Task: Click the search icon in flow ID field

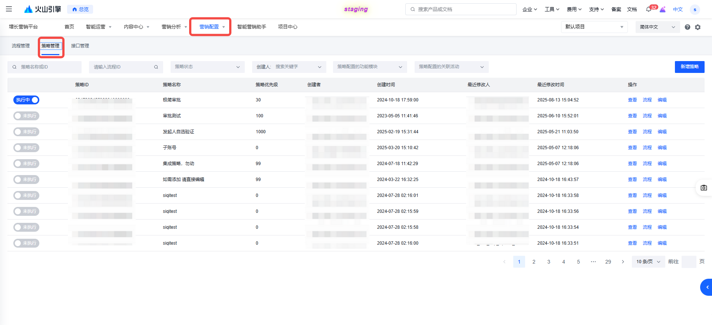Action: (x=156, y=67)
